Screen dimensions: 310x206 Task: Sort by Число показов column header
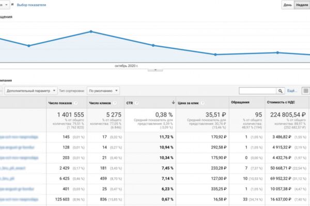point(60,103)
